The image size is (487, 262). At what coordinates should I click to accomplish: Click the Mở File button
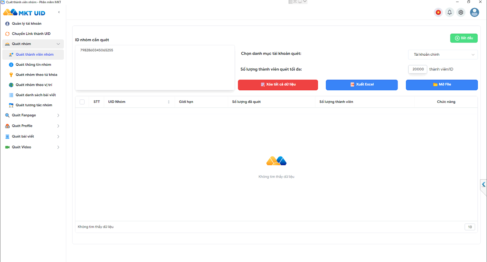(x=442, y=85)
